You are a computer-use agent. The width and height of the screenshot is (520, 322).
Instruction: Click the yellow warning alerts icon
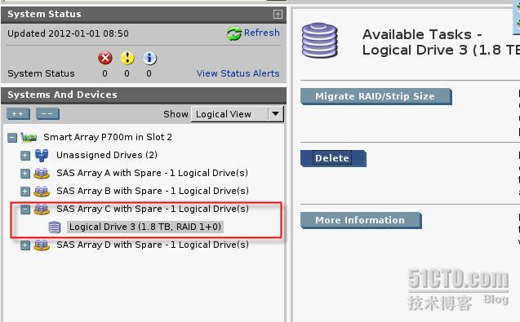[x=127, y=59]
